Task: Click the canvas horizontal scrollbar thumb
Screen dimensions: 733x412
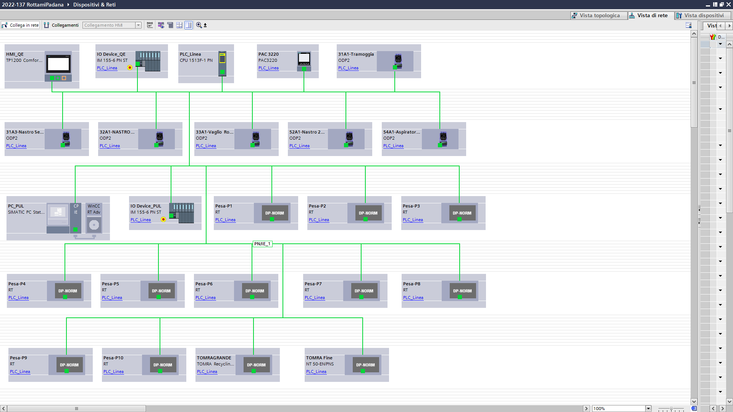Action: [x=76, y=409]
